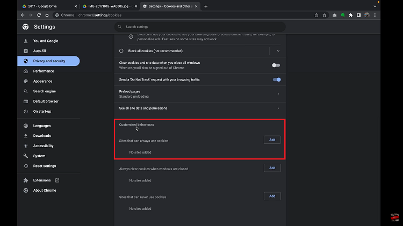The height and width of the screenshot is (226, 403).
Task: Open tab search chevron at top right
Action: 375,6
